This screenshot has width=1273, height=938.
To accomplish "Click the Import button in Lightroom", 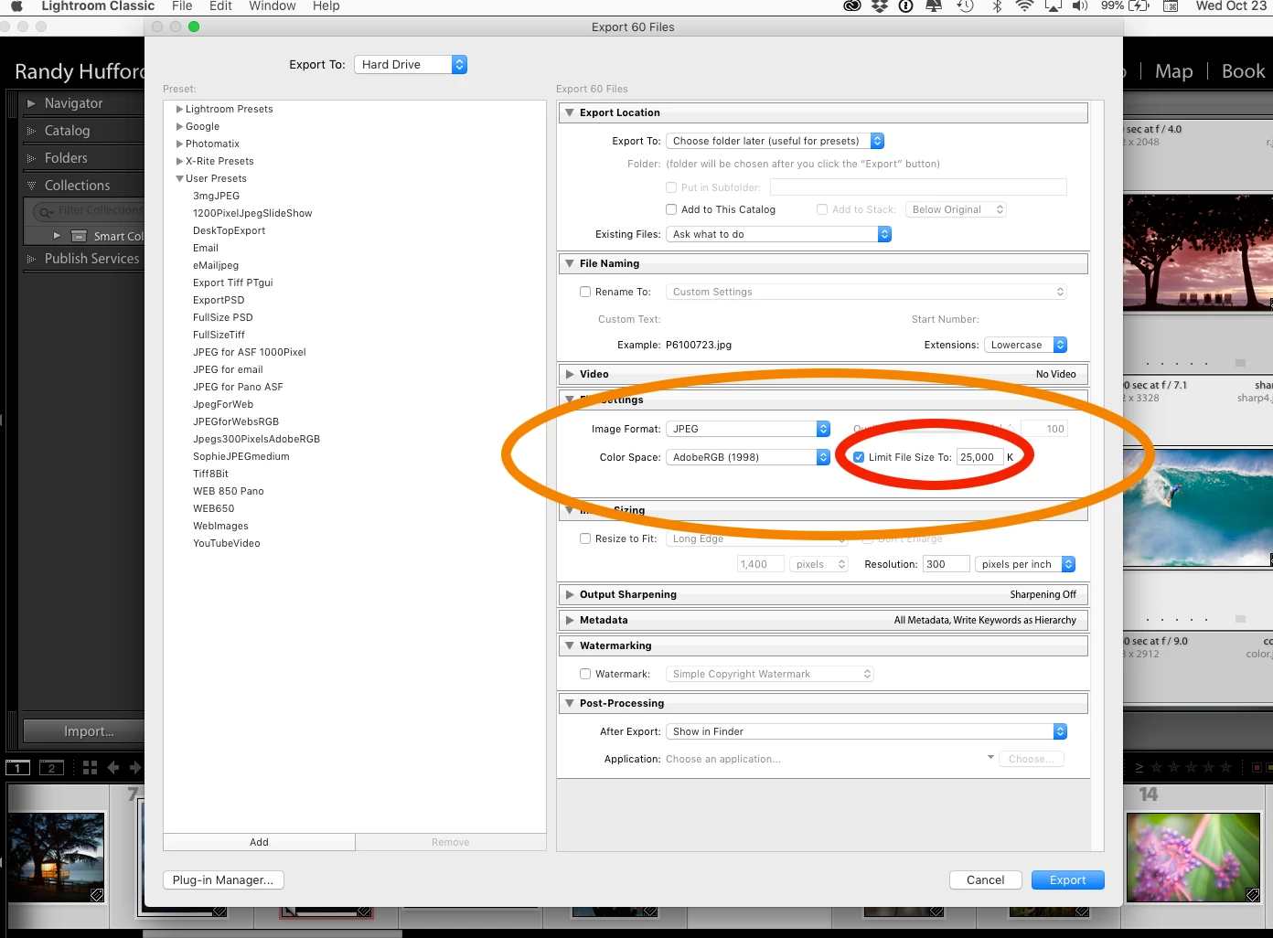I will click(83, 731).
